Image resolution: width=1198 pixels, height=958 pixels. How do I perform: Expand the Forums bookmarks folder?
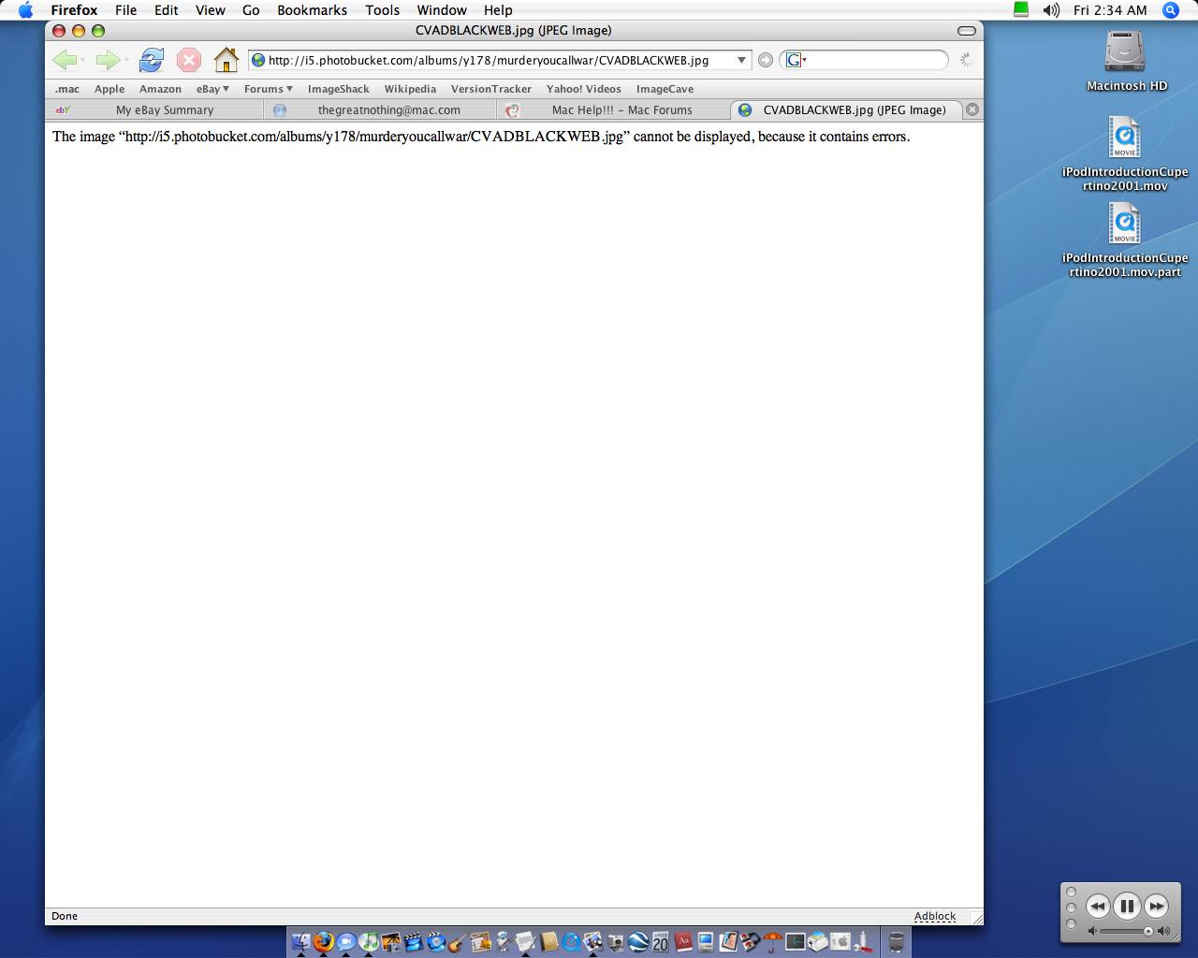269,89
